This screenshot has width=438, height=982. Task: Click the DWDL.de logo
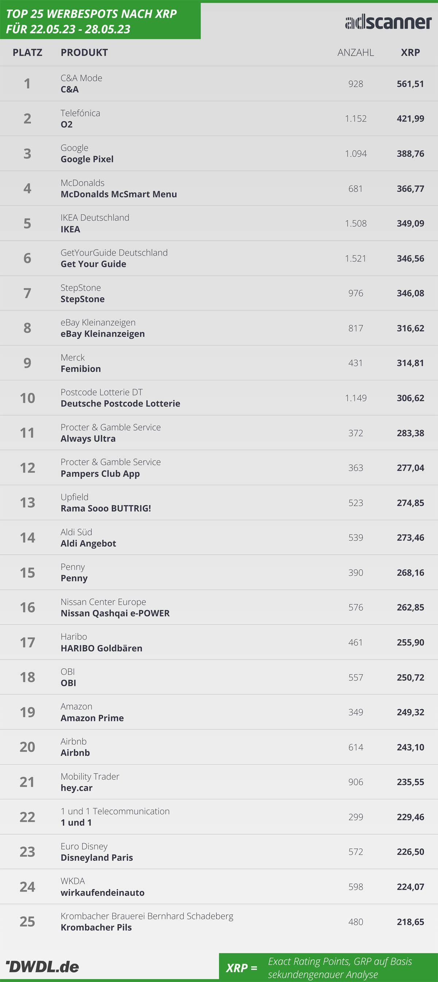click(42, 966)
